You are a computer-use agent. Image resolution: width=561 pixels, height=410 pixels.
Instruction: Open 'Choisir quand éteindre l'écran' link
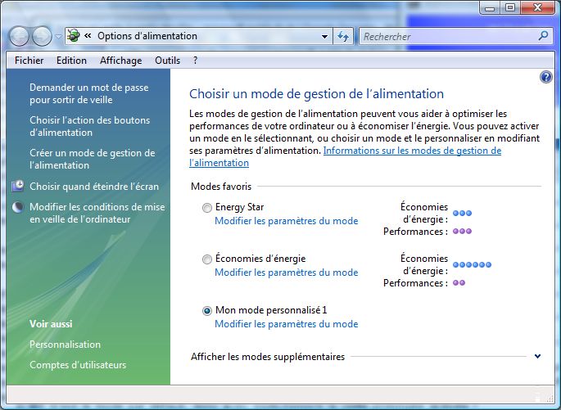(x=94, y=187)
